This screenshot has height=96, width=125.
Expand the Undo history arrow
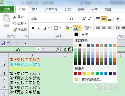13,43
